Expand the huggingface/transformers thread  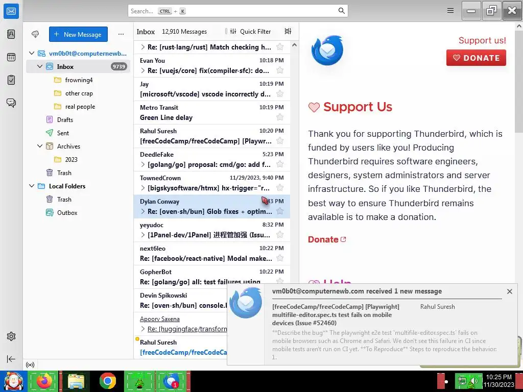143,329
